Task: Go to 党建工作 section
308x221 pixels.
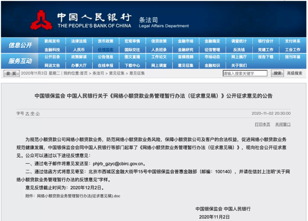Action: pyautogui.click(x=266, y=50)
